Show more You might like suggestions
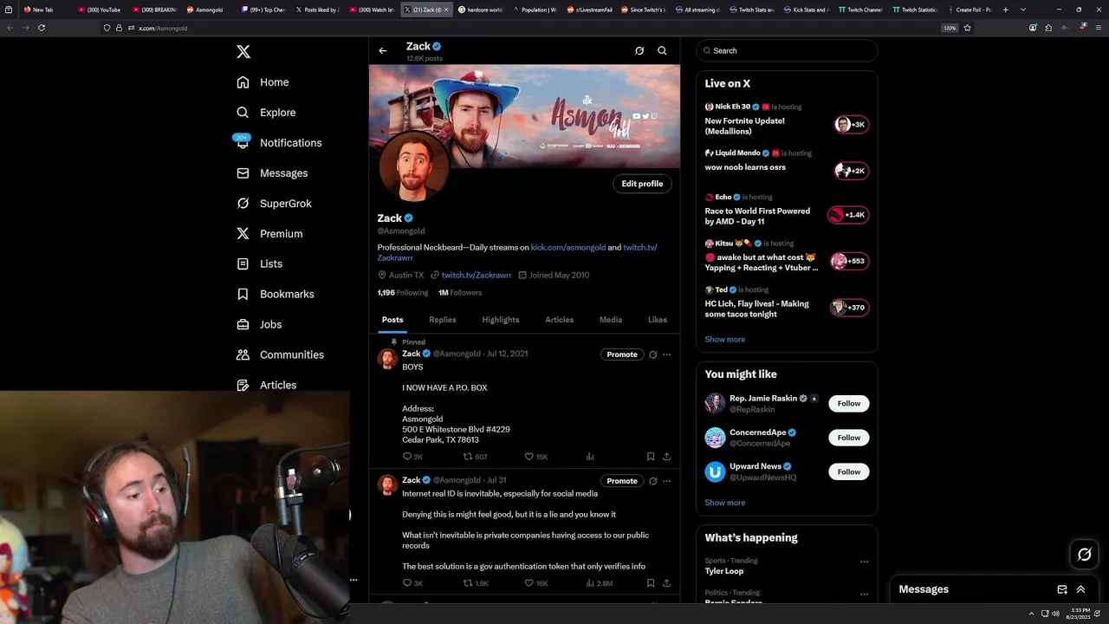The width and height of the screenshot is (1109, 624). tap(725, 503)
